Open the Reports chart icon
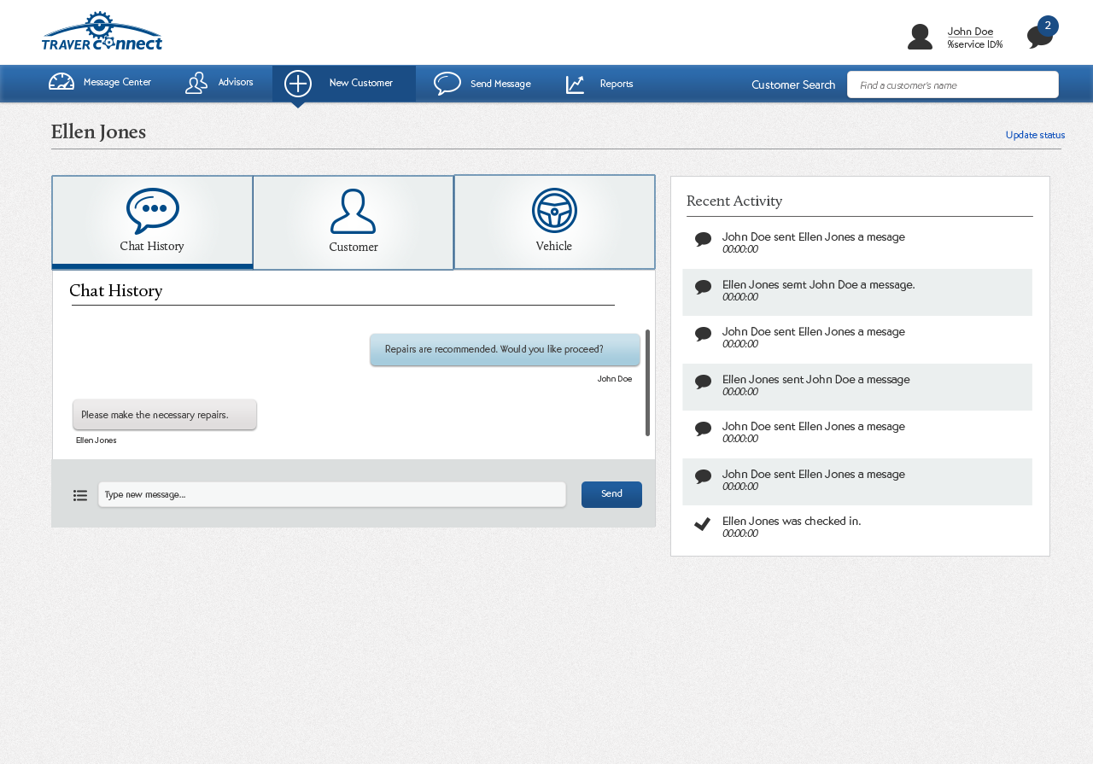 click(x=576, y=84)
